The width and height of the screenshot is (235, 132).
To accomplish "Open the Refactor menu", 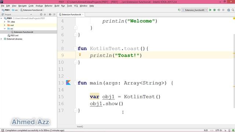I will (48, 6).
